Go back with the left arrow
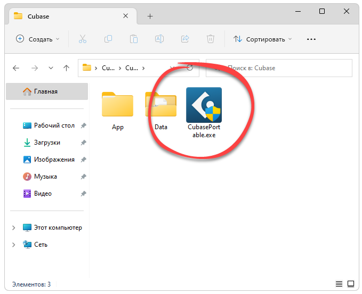 pyautogui.click(x=16, y=68)
